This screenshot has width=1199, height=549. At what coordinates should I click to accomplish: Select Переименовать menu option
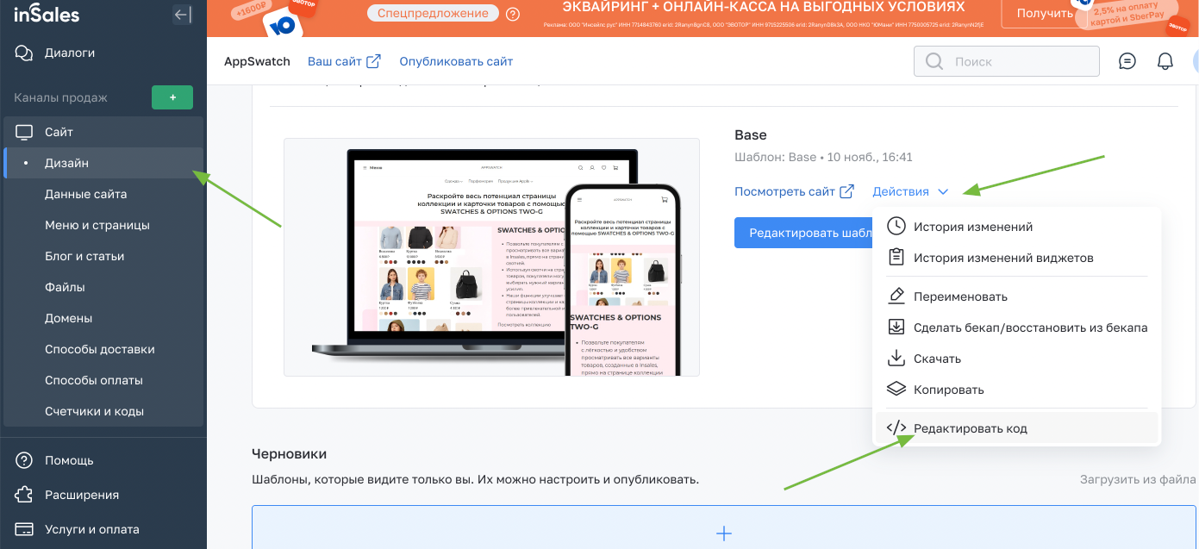(x=960, y=296)
